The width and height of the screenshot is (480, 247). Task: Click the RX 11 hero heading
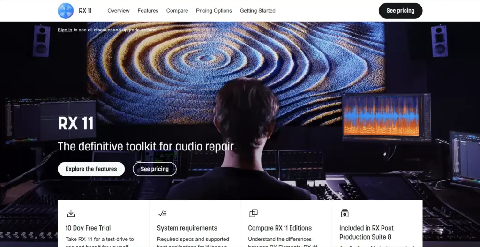tap(75, 123)
